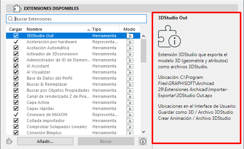244x149 pixels.
Task: Select the AI Assistant extension name
Action: coord(38,66)
